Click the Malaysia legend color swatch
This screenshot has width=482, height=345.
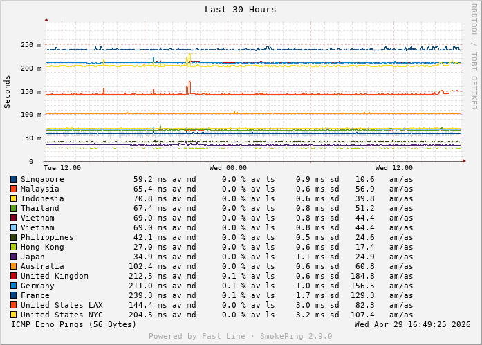[x=13, y=189]
